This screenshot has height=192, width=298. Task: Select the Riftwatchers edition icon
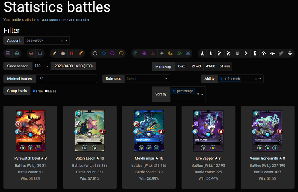272,54
